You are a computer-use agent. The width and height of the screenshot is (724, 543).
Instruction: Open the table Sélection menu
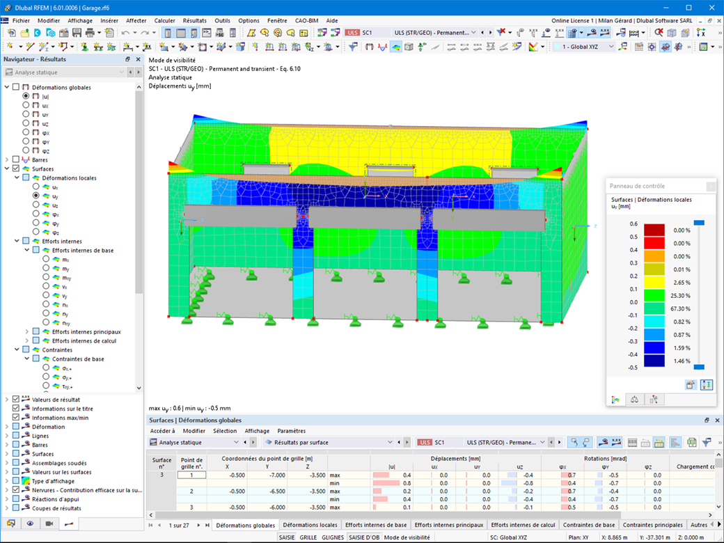[x=225, y=431]
